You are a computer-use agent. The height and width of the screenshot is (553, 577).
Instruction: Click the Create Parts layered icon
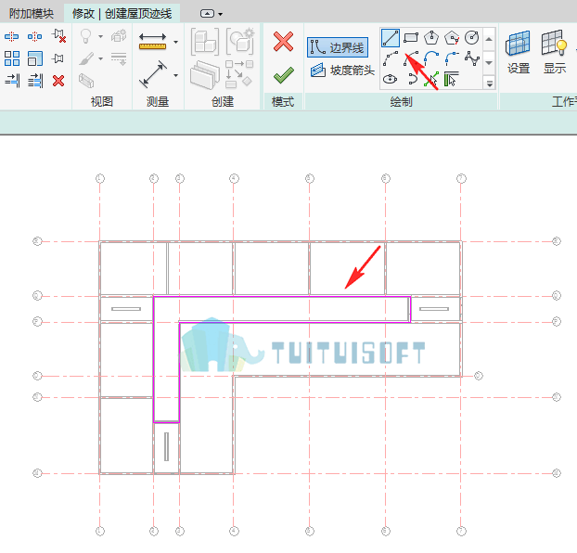[x=205, y=75]
